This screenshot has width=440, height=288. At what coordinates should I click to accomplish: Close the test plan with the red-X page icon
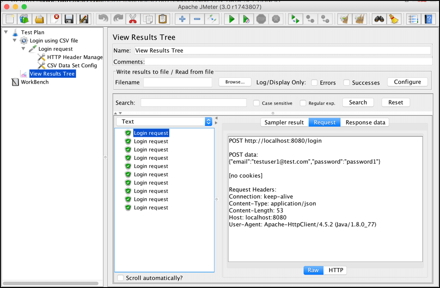point(55,19)
